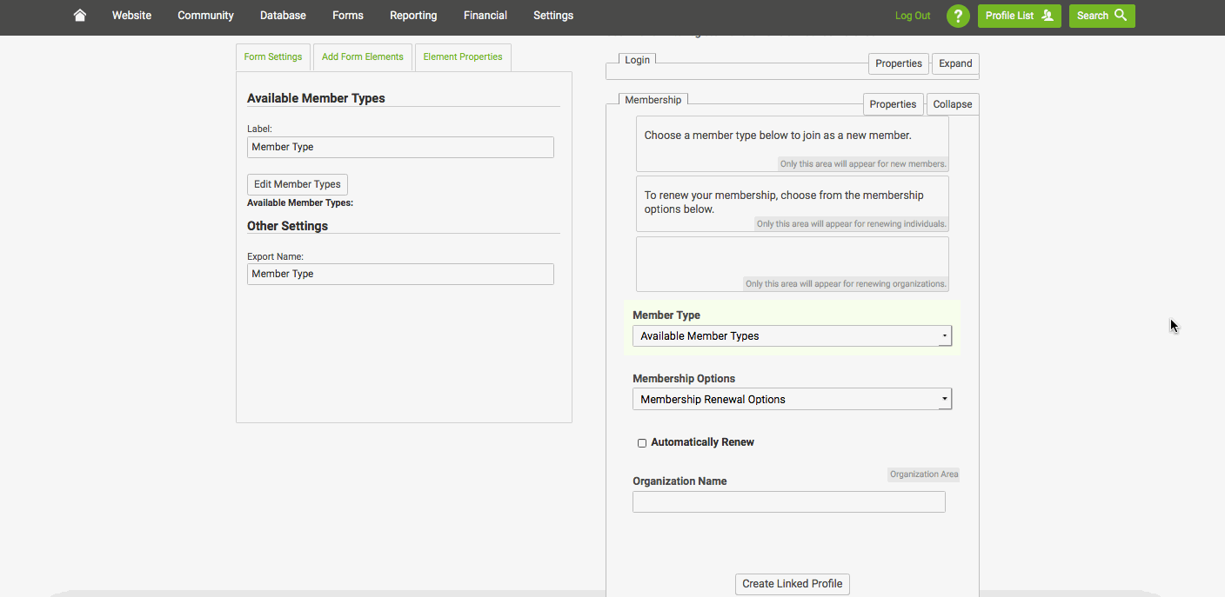
Task: Switch to Add Form Elements tab
Action: pos(363,57)
